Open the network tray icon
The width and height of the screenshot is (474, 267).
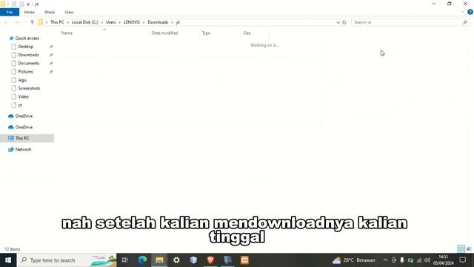pos(419,260)
